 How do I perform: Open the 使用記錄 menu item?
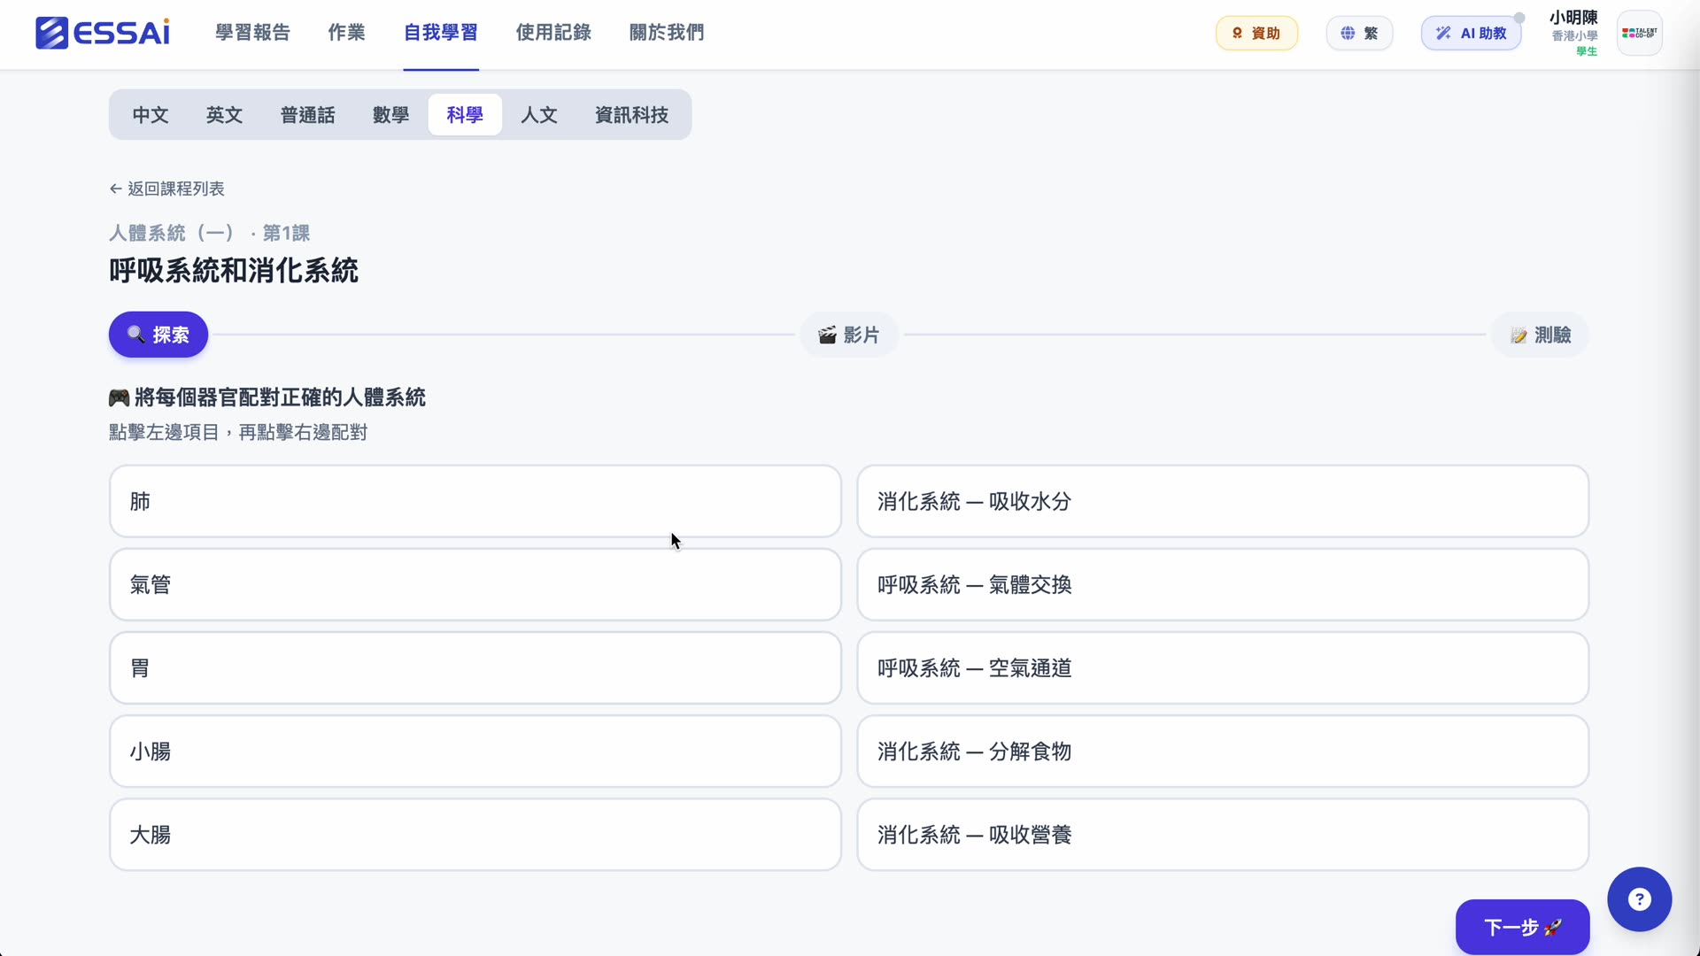553,33
